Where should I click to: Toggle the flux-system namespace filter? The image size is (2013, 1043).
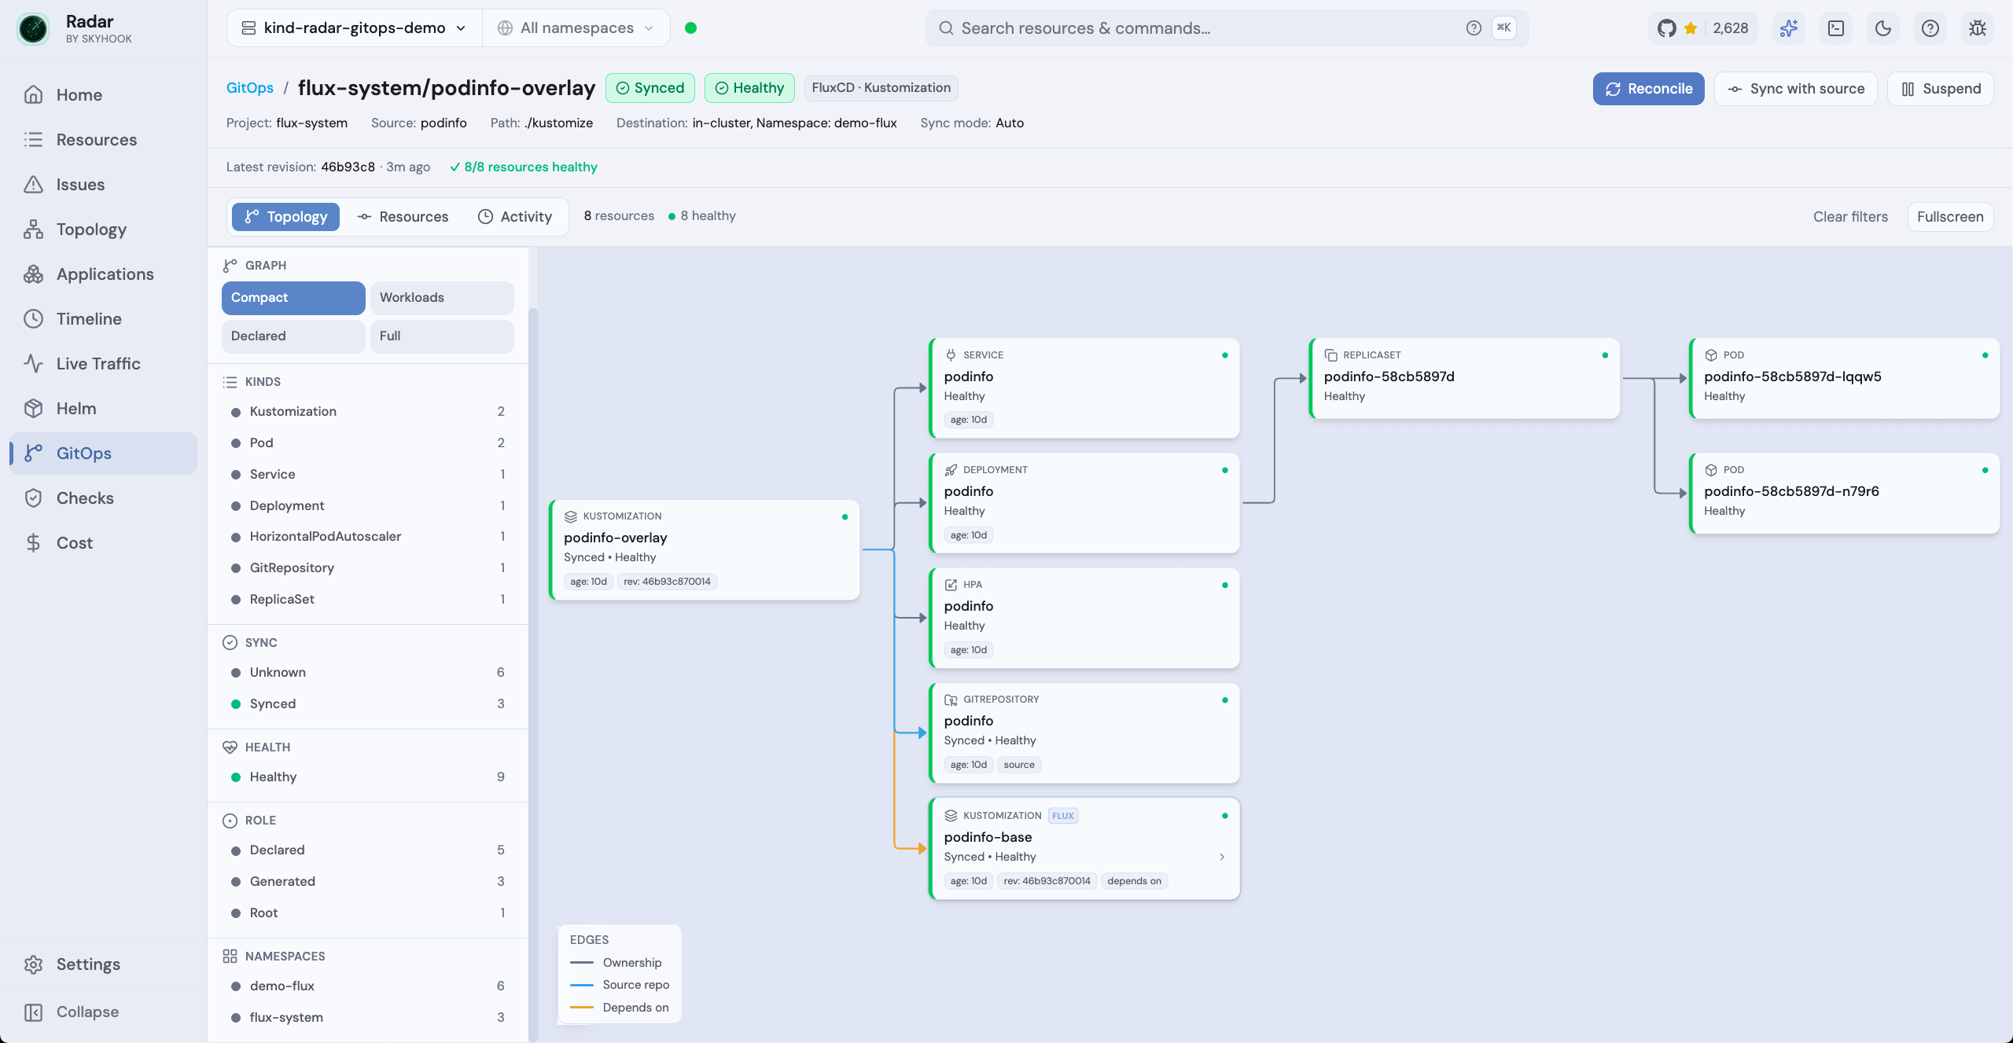pos(367,1018)
